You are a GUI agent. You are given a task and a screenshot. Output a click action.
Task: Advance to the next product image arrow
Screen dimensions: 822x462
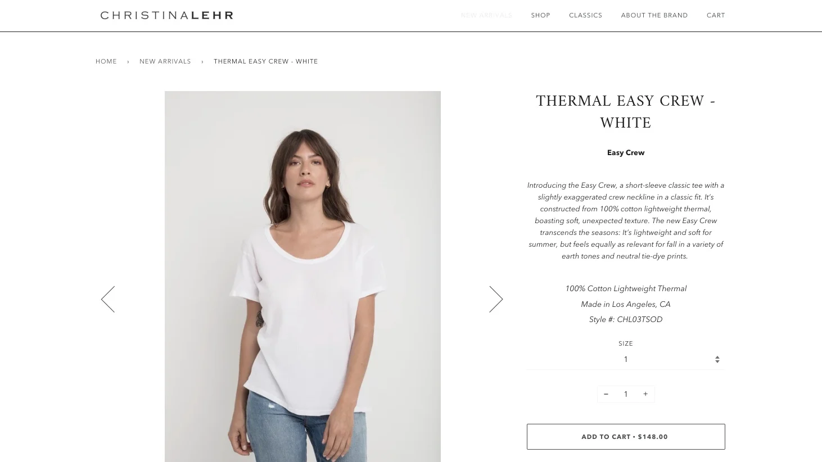click(x=496, y=299)
